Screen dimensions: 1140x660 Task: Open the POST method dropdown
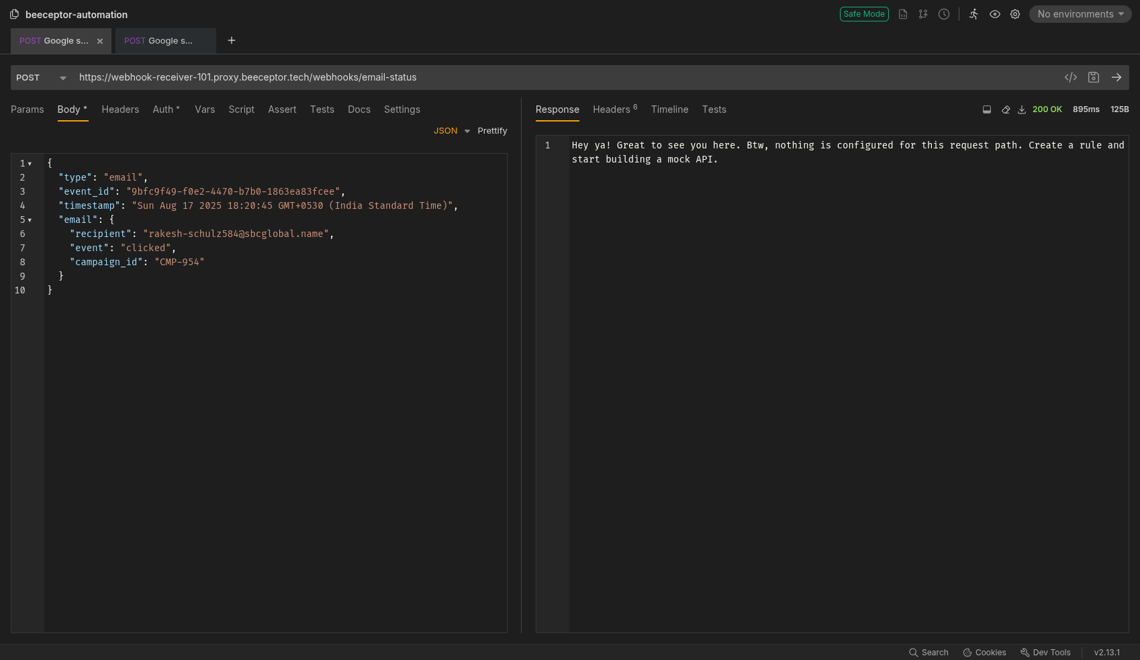point(41,78)
